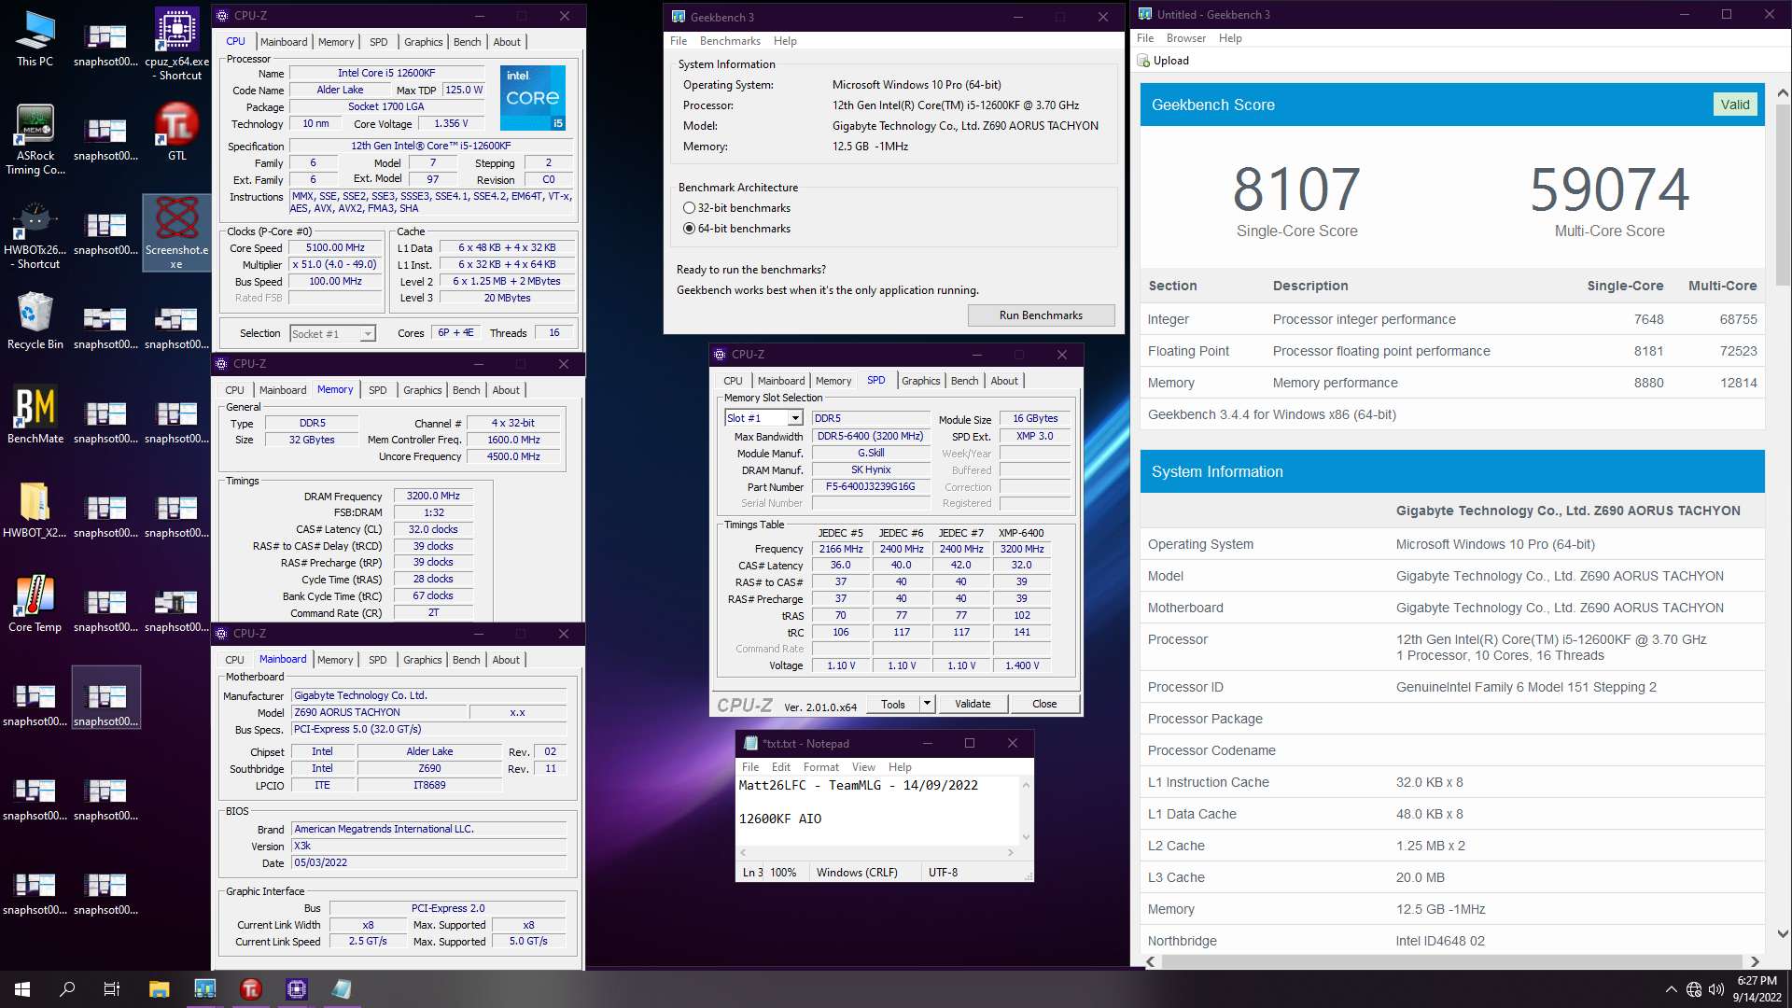Click Single-Core Score 8107
The width and height of the screenshot is (1792, 1008).
[x=1296, y=189]
